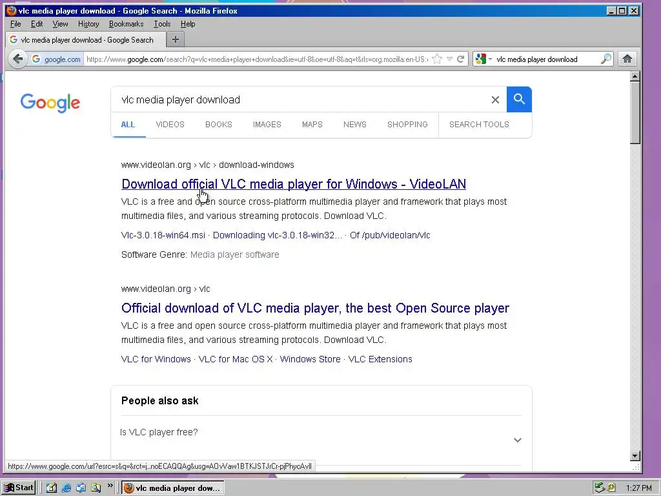Click the network system tray icon

point(600,488)
